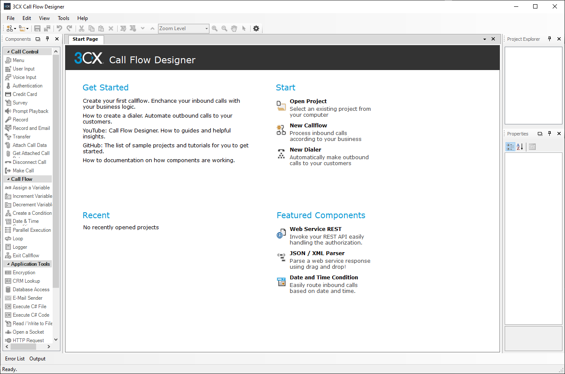Click the Property Pages icon in Properties

pos(532,147)
